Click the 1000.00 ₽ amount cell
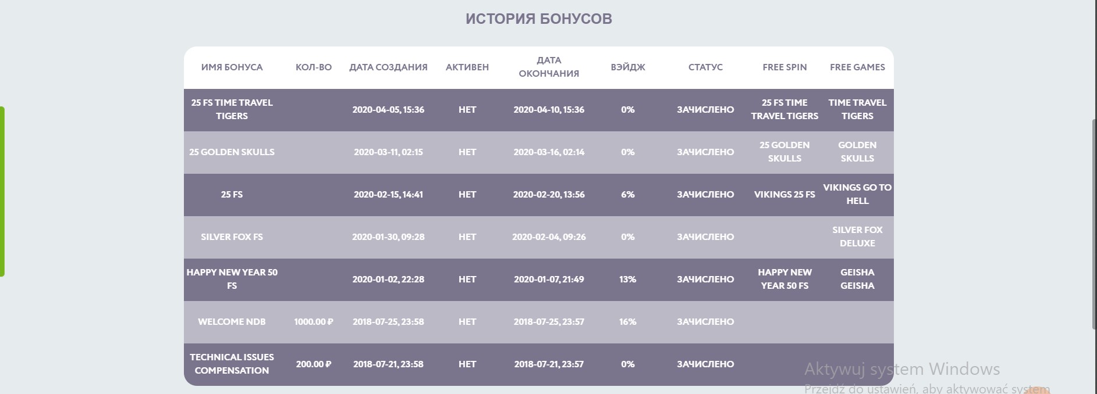The image size is (1097, 394). (x=314, y=322)
